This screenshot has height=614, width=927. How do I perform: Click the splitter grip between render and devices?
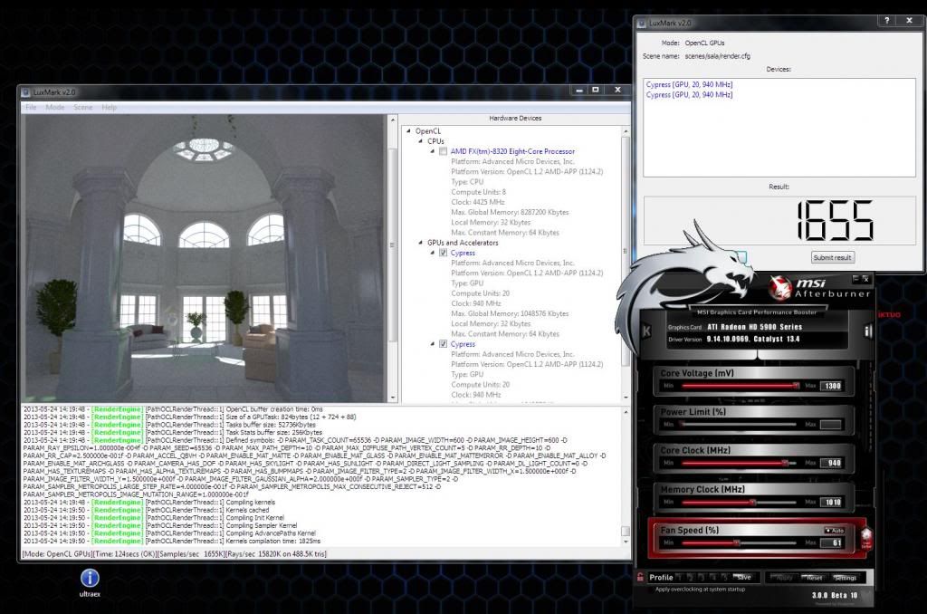(392, 245)
